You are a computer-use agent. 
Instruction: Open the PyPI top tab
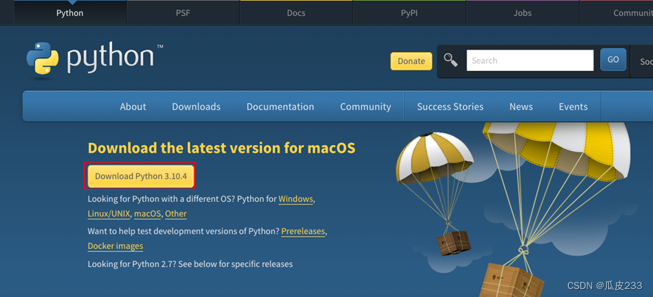click(x=409, y=13)
